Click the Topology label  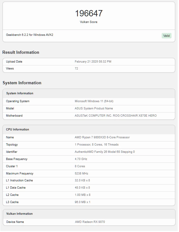pos(12,145)
